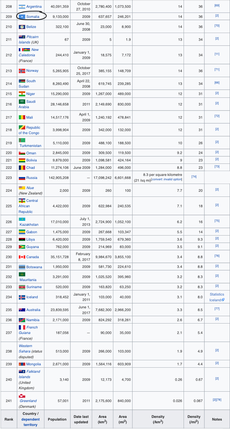
Task: Click the Greenland flag icon
Action: click(x=22, y=396)
